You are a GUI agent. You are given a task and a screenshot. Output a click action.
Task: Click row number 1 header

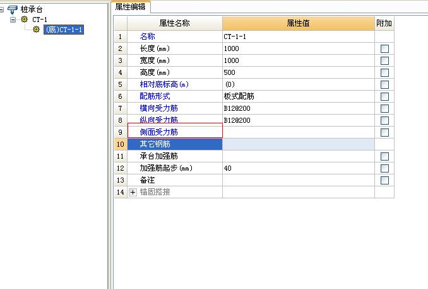(121, 37)
